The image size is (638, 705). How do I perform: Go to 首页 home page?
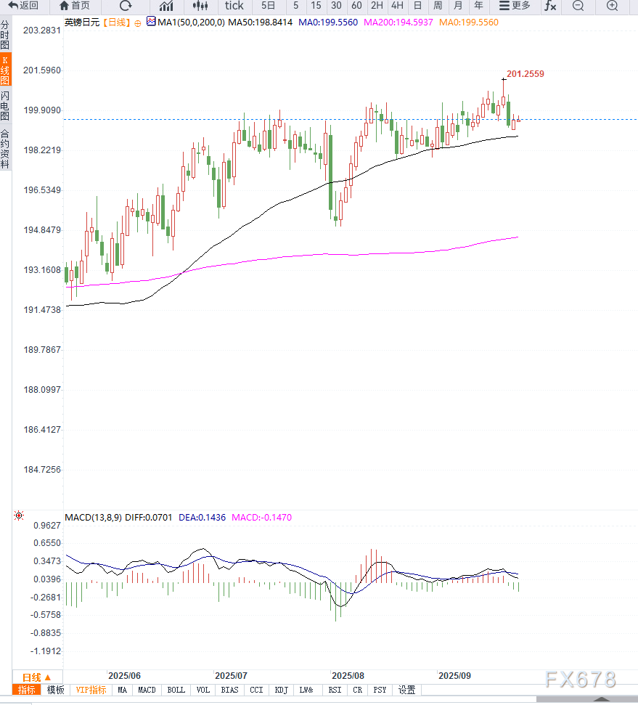pos(75,6)
